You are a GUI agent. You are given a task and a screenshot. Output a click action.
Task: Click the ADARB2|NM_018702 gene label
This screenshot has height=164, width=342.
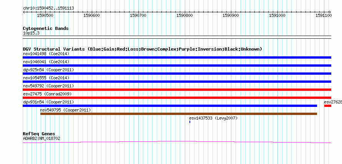pyautogui.click(x=42, y=138)
